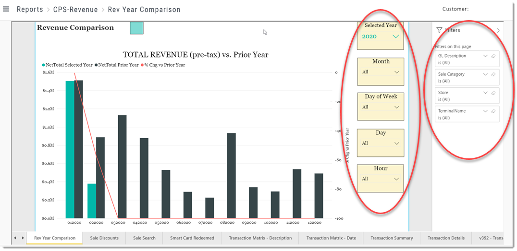This screenshot has width=517, height=251.
Task: Navigate to CPS-Revenue breadcrumb
Action: (75, 10)
